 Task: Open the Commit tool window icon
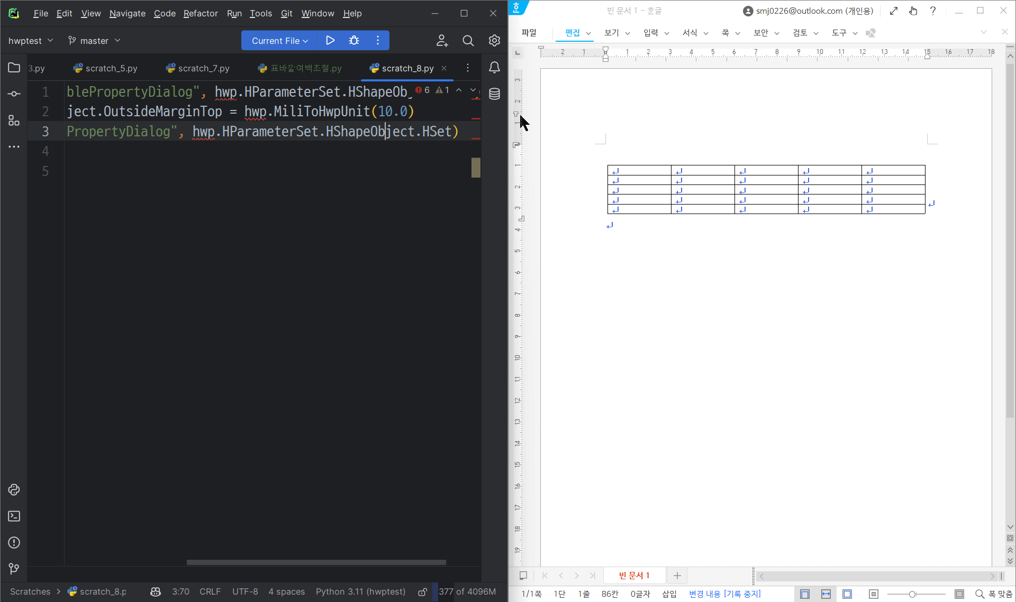click(x=14, y=94)
